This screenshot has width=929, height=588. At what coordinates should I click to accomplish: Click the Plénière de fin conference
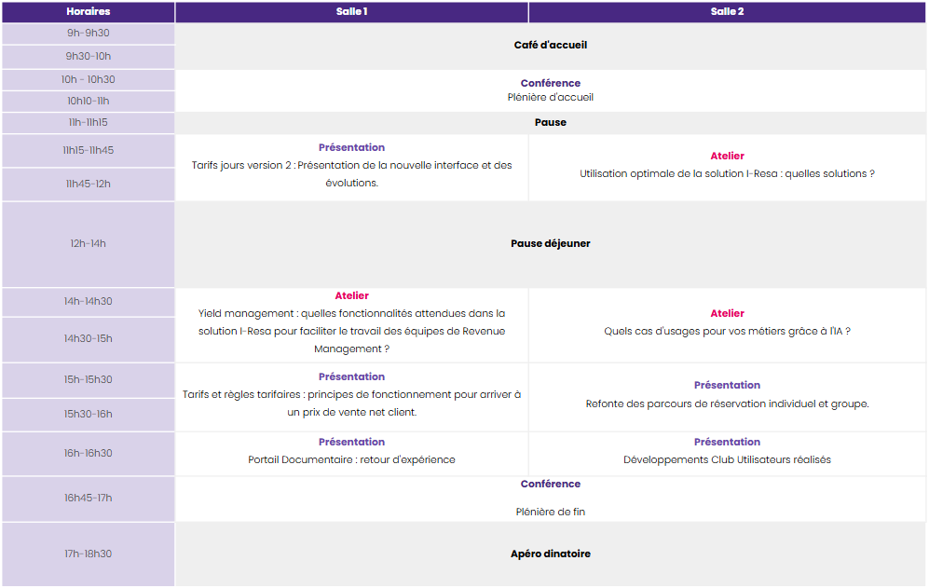click(550, 512)
